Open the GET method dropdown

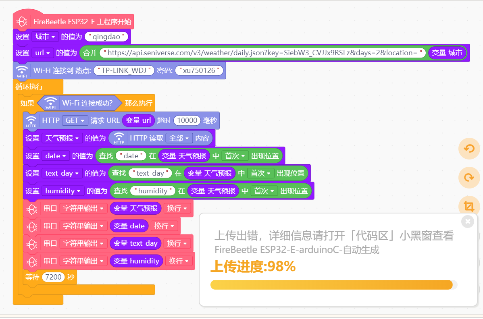coord(75,120)
